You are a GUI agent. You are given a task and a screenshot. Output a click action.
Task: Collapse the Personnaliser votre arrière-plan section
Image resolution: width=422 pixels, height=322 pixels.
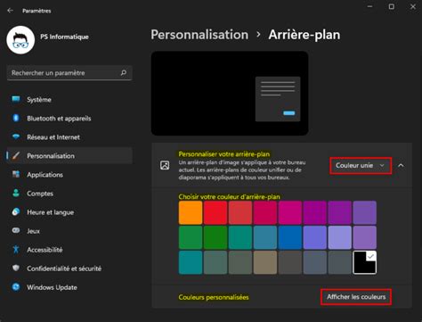(x=401, y=166)
